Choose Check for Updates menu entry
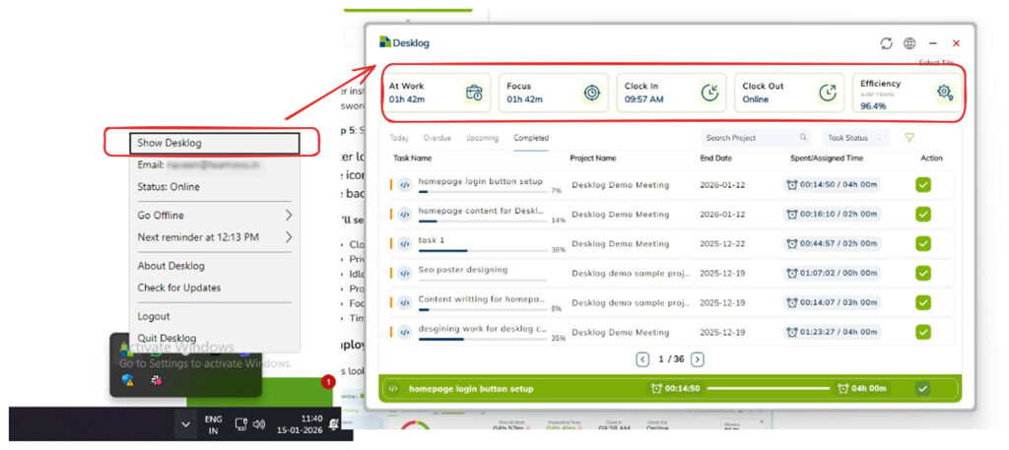 coord(179,288)
